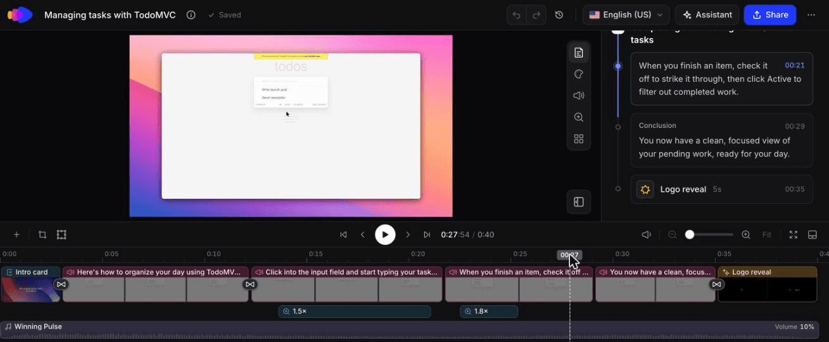
Task: Select the Logo reveal clip on timeline
Action: (x=768, y=284)
